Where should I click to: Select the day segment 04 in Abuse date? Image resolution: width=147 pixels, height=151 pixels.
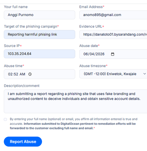(x=92, y=54)
